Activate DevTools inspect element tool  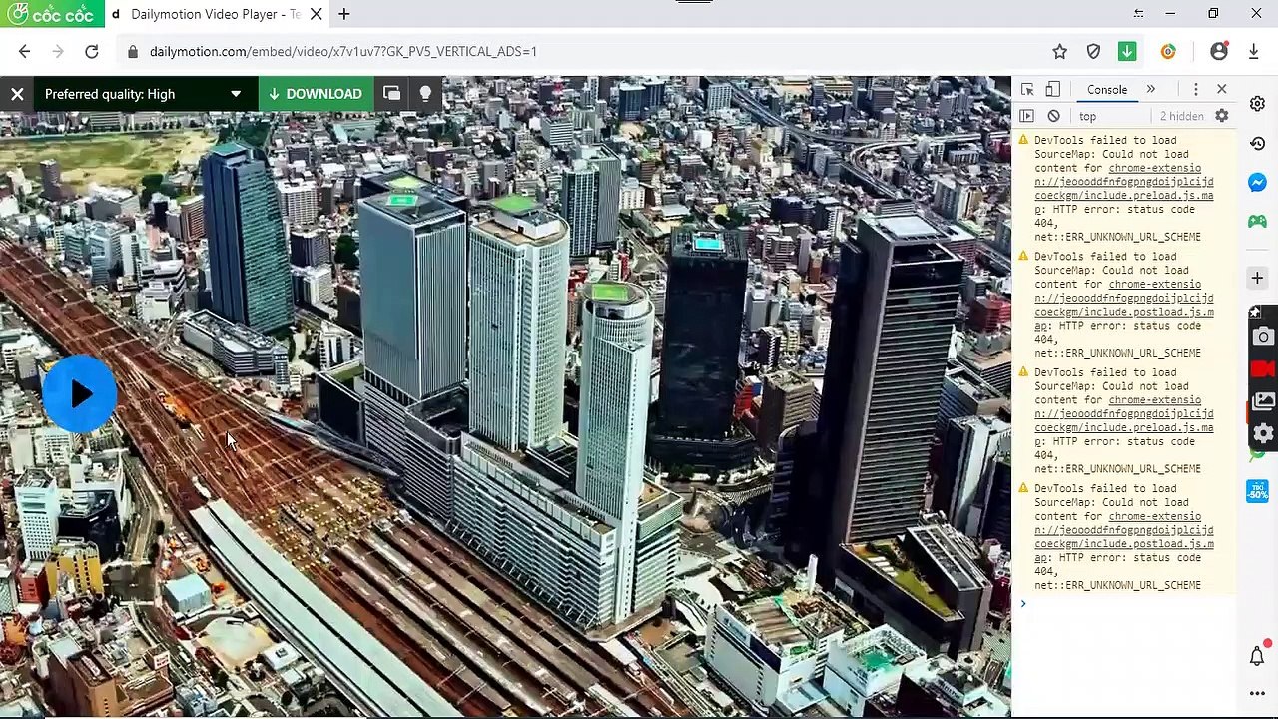click(x=1027, y=89)
